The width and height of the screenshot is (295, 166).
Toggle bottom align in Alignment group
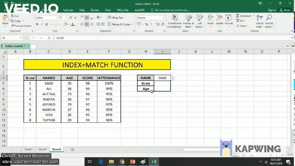[x=91, y=18]
